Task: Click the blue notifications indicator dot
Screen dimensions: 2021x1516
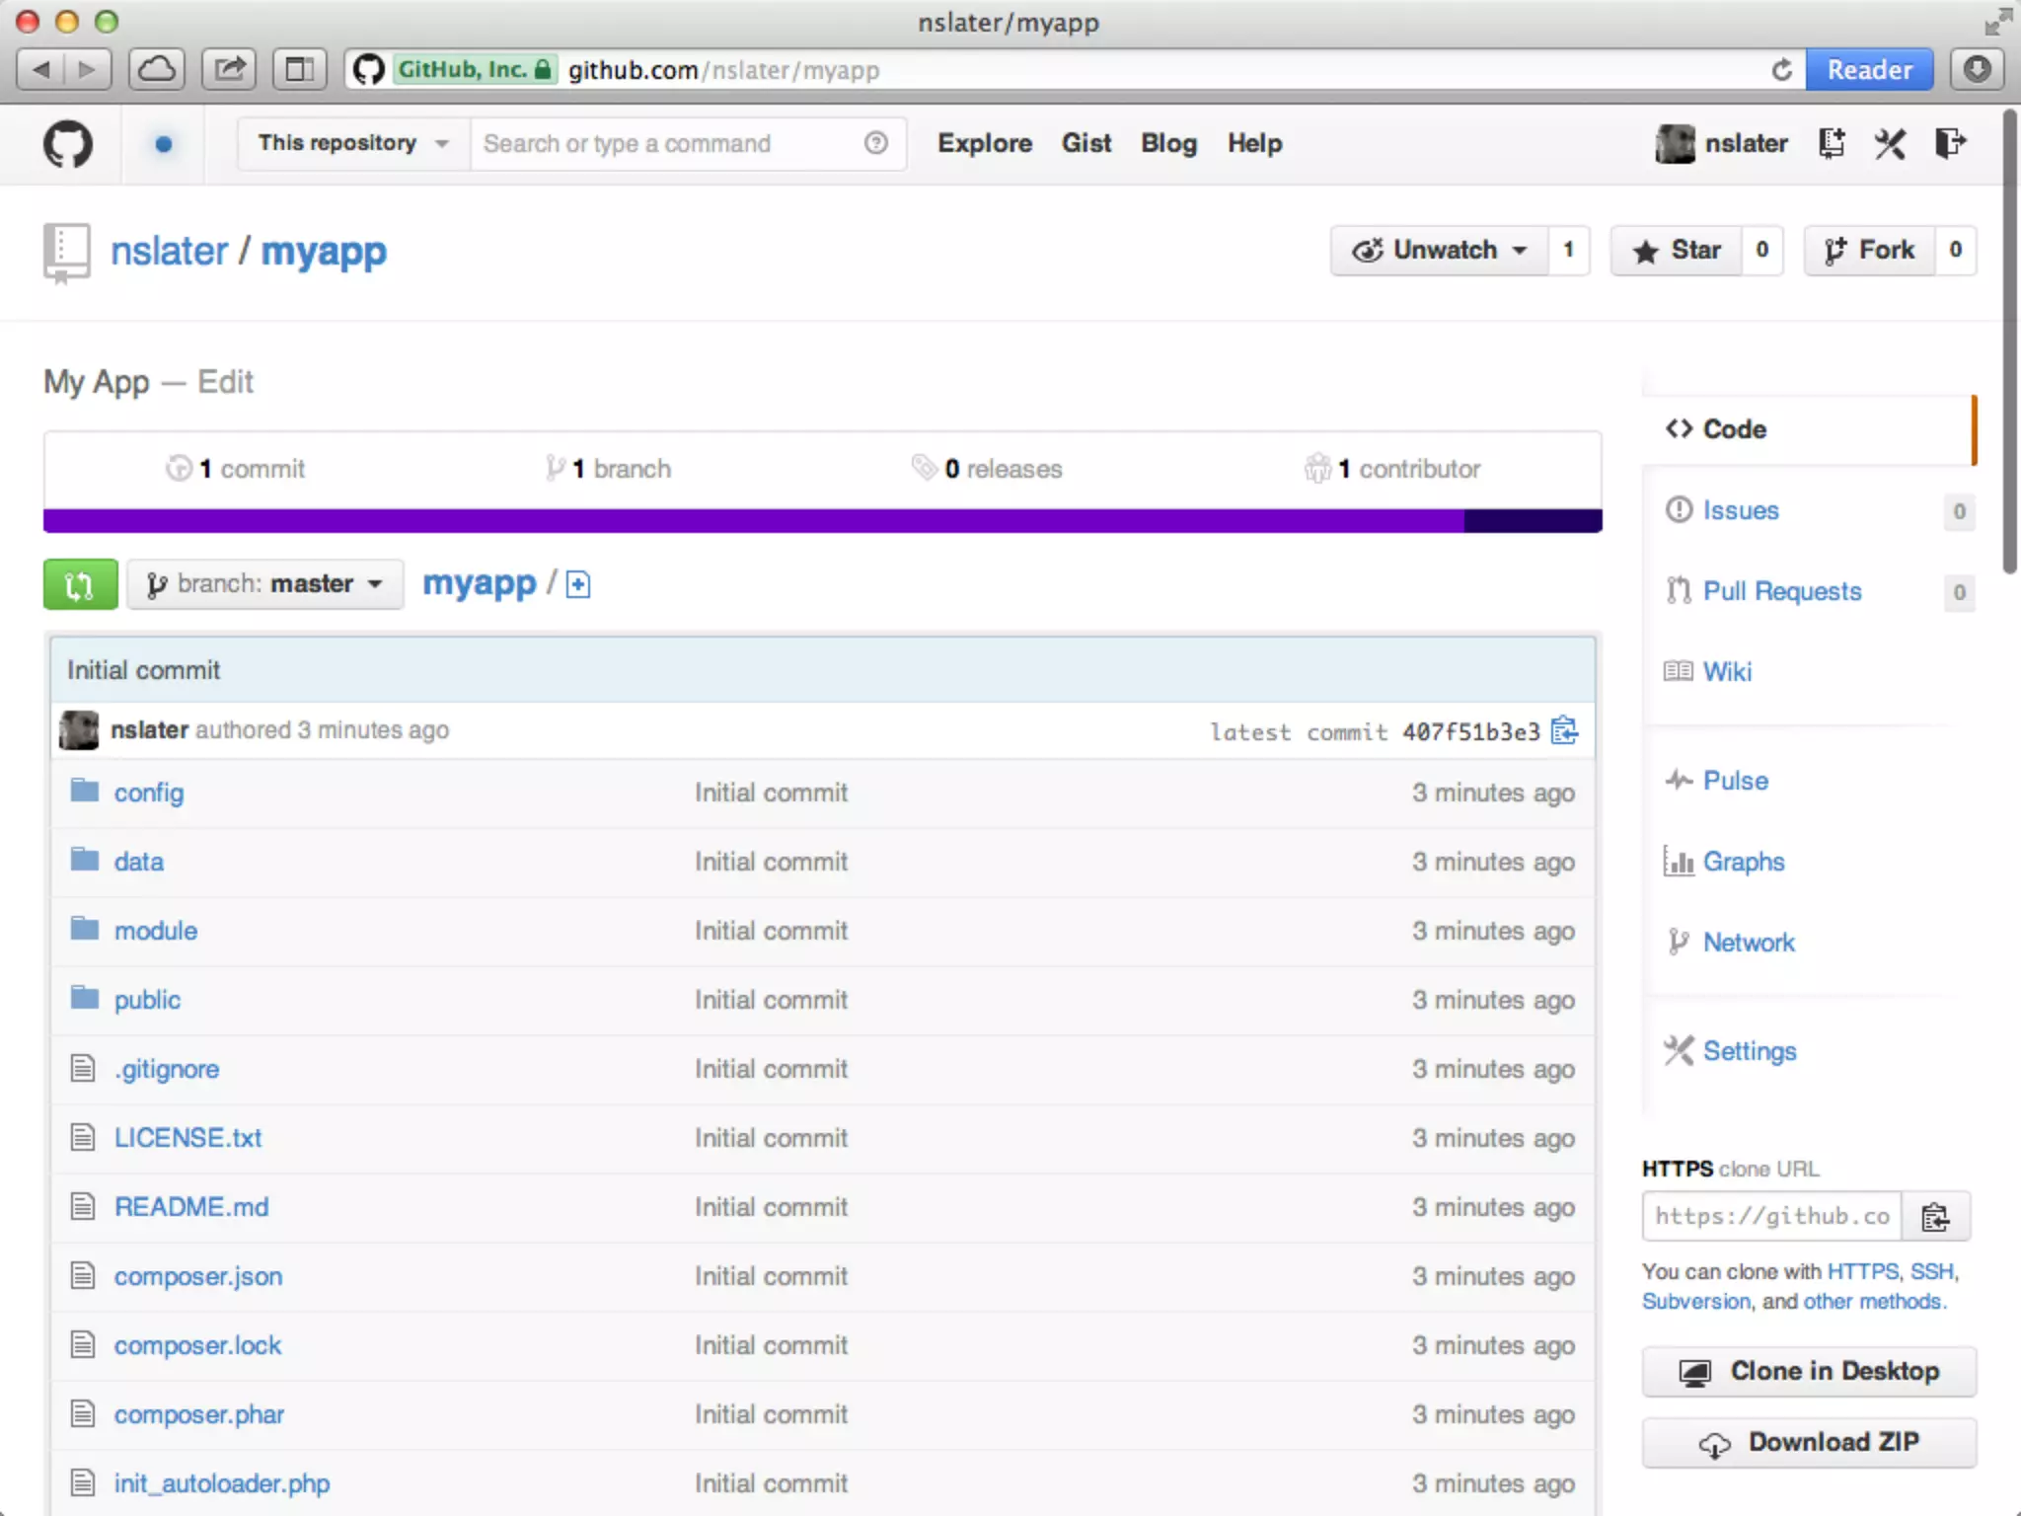Action: (164, 144)
